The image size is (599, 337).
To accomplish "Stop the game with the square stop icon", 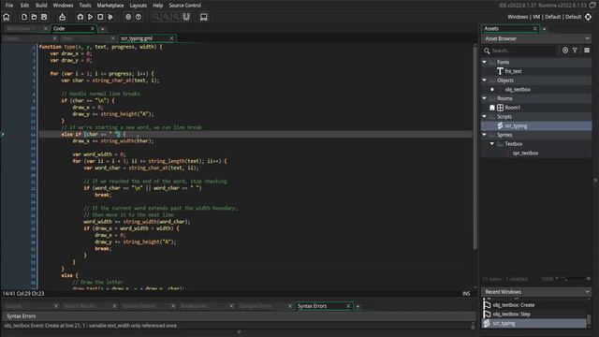I will [100, 17].
